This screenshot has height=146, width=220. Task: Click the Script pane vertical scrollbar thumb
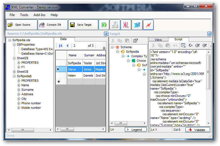click(208, 72)
